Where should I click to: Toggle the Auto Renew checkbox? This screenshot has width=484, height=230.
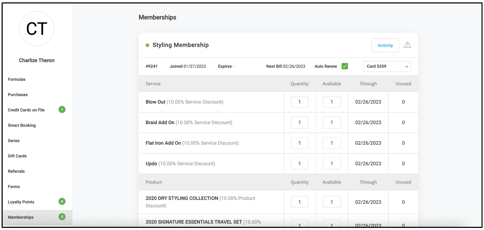point(345,66)
